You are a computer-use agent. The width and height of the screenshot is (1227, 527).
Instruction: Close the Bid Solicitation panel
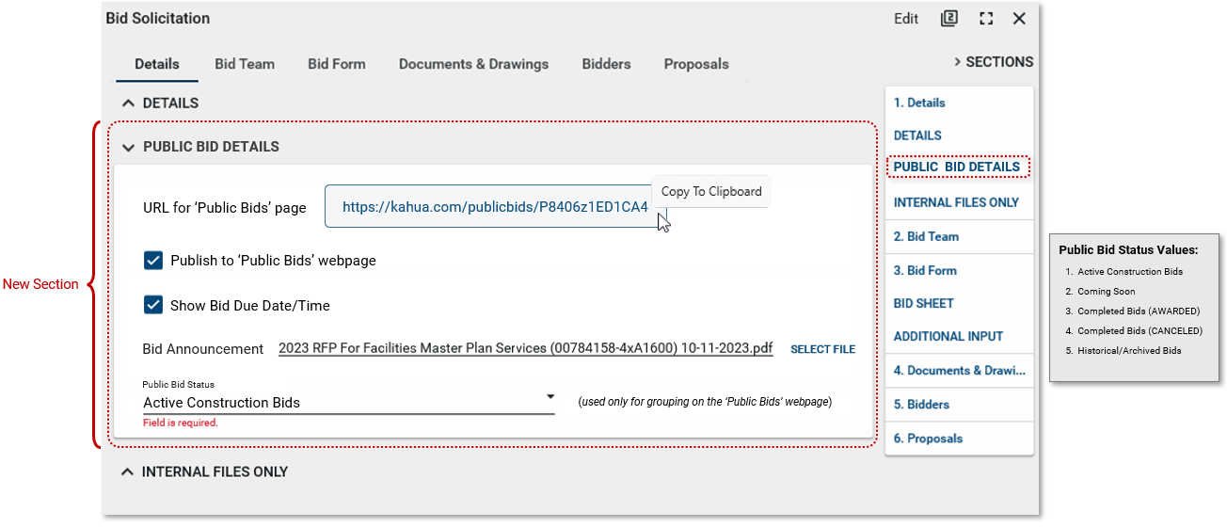point(1019,19)
